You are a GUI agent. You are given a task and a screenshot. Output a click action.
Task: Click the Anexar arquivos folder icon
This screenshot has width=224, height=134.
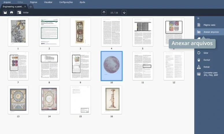[199, 32]
